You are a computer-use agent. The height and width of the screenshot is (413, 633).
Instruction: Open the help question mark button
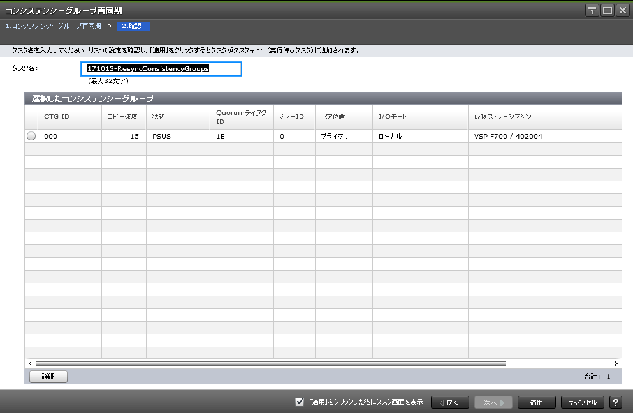pyautogui.click(x=616, y=402)
